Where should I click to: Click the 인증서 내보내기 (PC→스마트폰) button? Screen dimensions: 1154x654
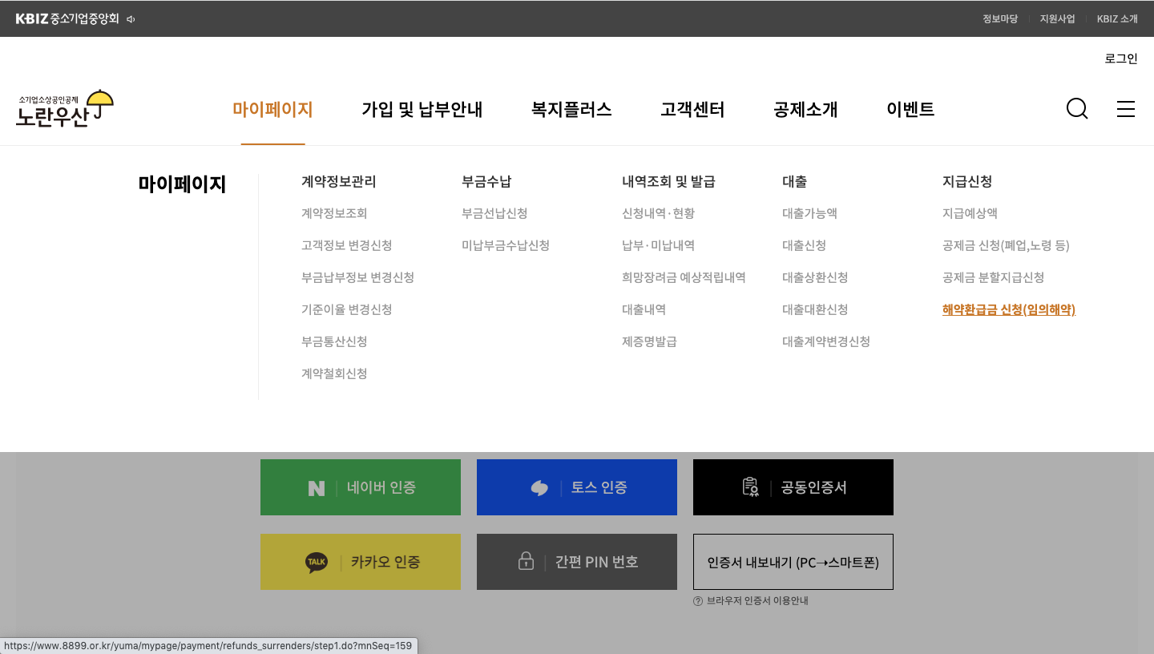click(793, 561)
